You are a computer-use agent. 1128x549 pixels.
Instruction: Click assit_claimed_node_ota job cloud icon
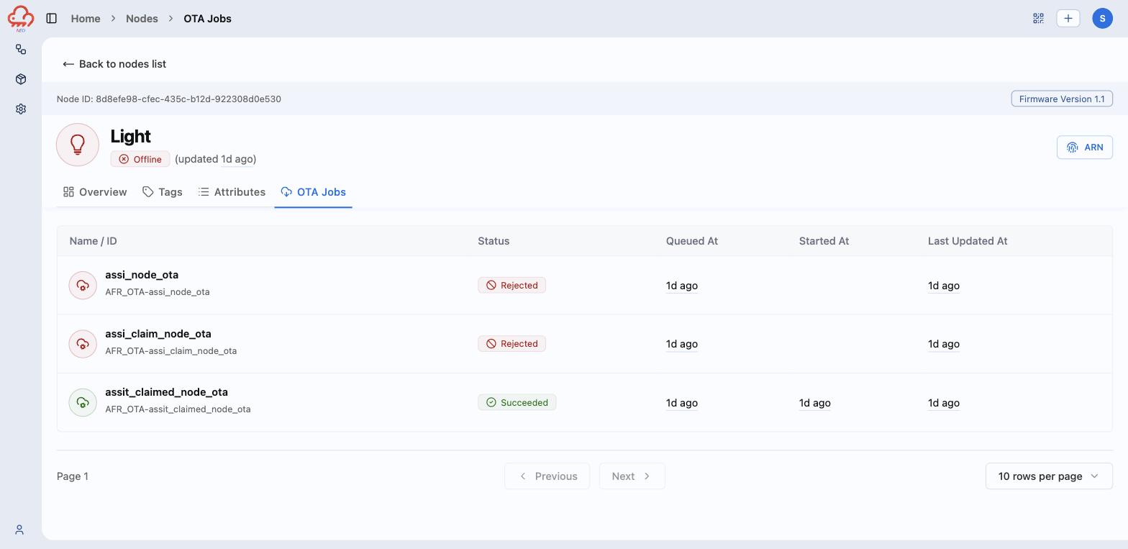point(83,402)
